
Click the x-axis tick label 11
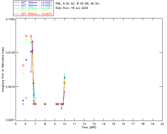[74, 124]
